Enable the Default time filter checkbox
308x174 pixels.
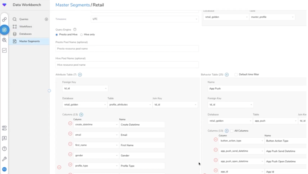click(236, 75)
